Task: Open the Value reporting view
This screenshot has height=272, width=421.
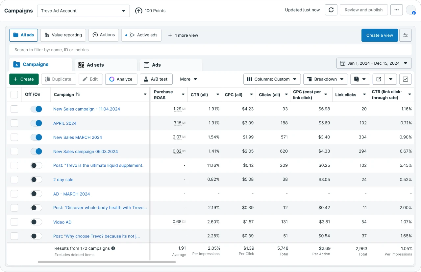Action: (x=63, y=35)
